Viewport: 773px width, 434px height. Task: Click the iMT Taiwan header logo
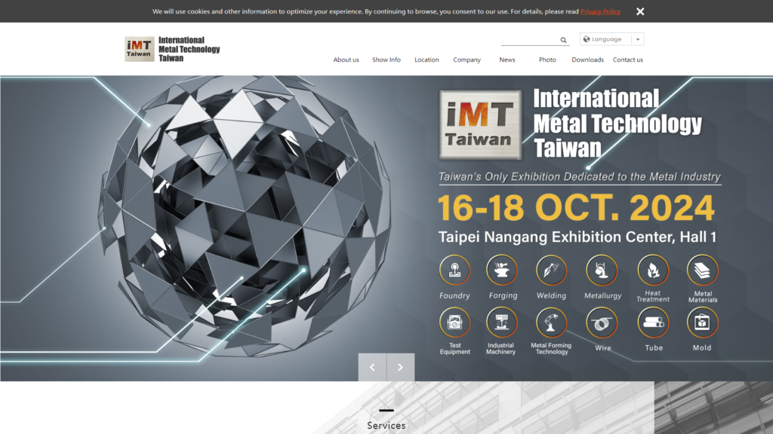139,49
